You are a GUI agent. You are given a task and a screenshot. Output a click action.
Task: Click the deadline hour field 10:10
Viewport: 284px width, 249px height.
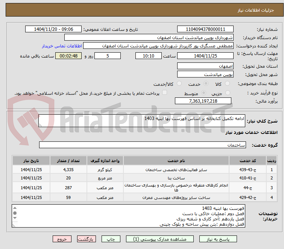tap(149, 56)
